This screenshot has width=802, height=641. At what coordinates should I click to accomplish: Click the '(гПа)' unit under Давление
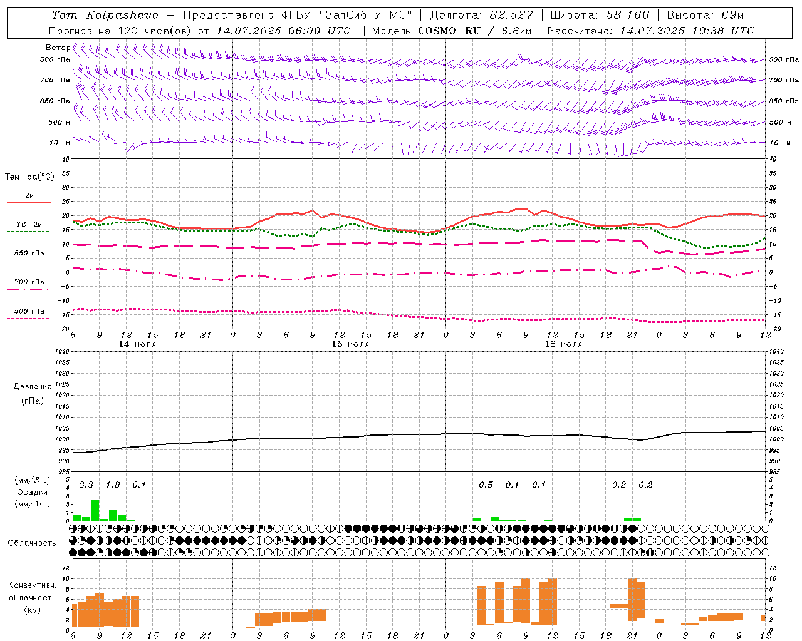pyautogui.click(x=32, y=401)
